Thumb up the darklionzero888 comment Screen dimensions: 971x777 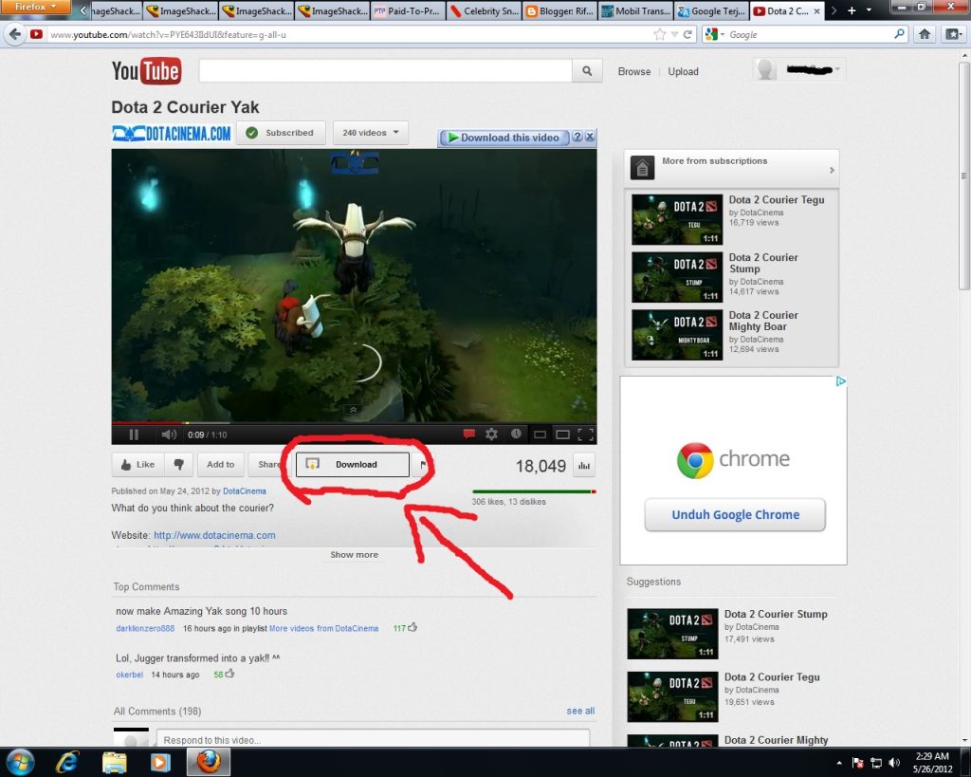pos(412,627)
